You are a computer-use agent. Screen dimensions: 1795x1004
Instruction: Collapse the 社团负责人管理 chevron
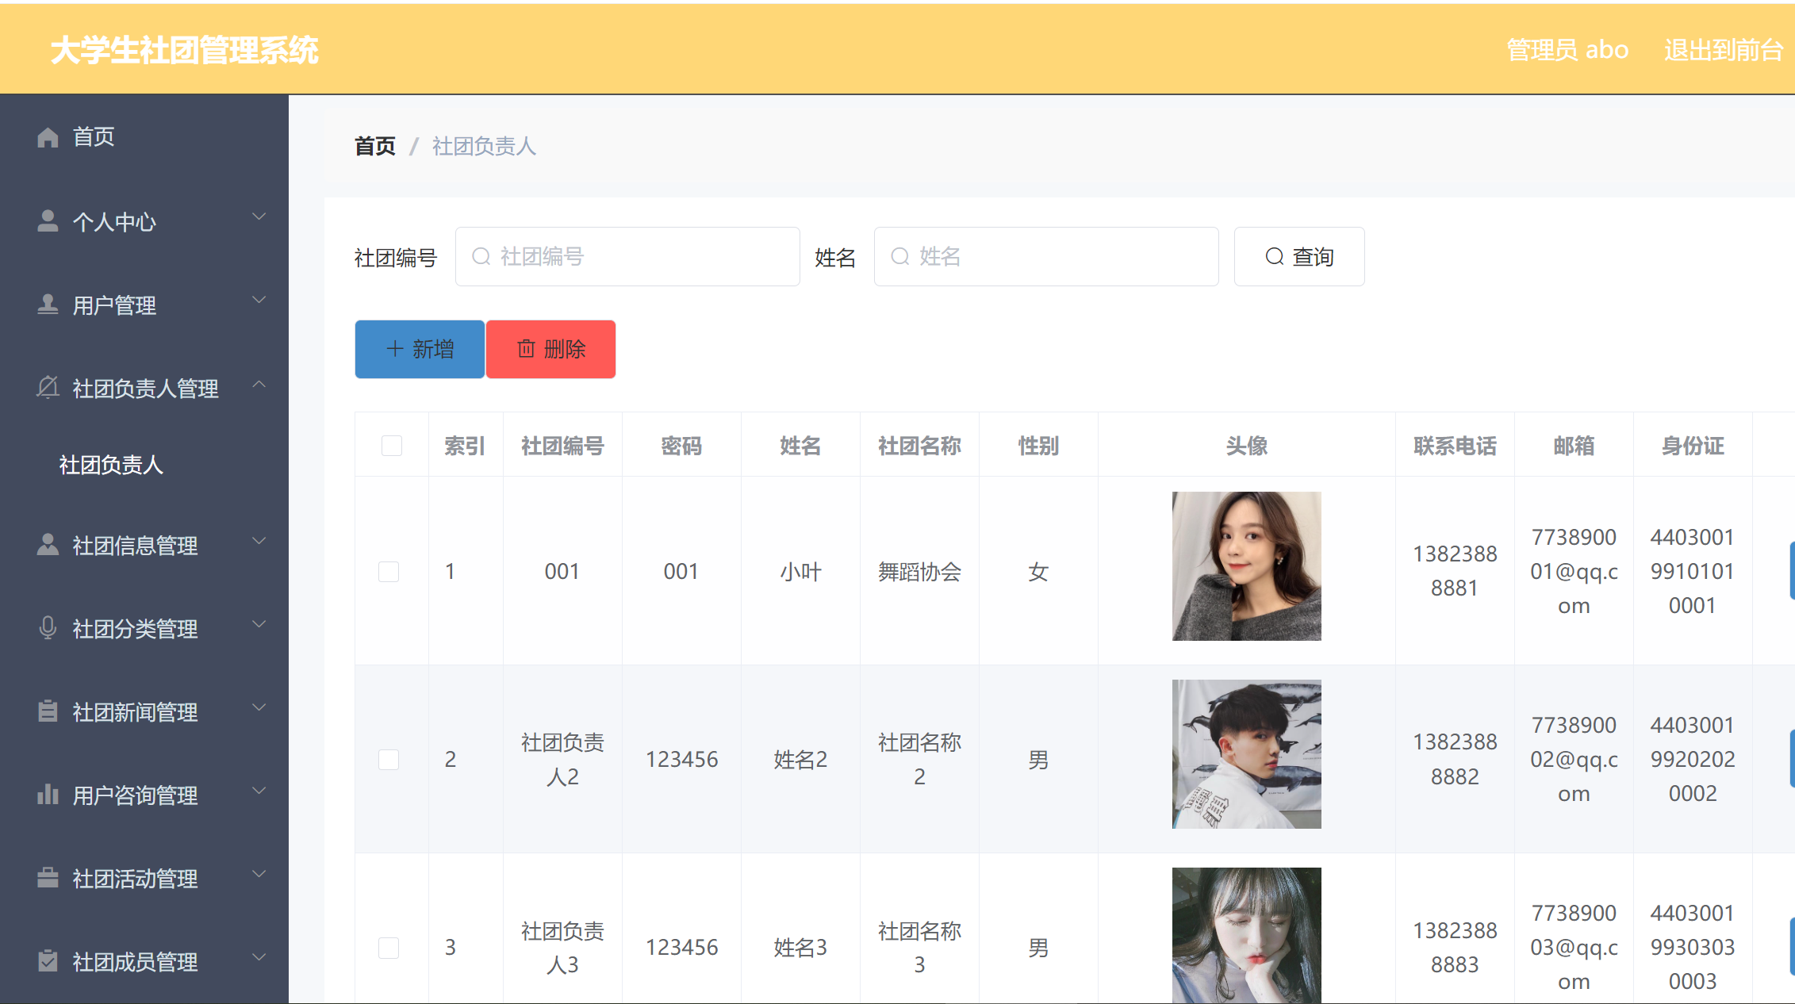click(259, 384)
